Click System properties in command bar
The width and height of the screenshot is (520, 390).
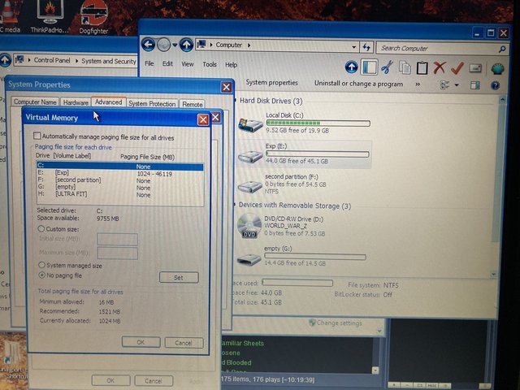click(x=271, y=83)
